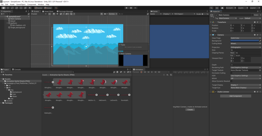
Task: Select the Move tool
Action: click(8, 8)
